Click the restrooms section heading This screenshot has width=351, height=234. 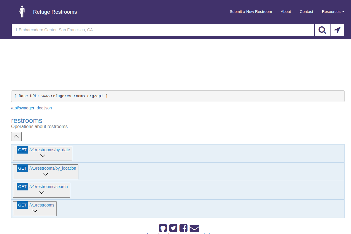pyautogui.click(x=27, y=120)
